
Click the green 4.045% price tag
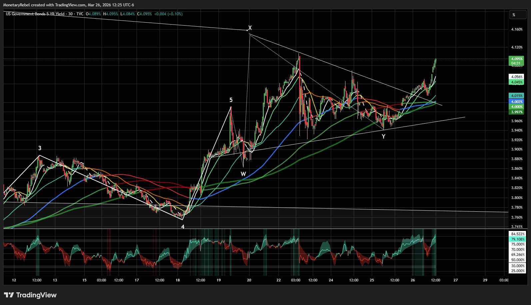517,82
